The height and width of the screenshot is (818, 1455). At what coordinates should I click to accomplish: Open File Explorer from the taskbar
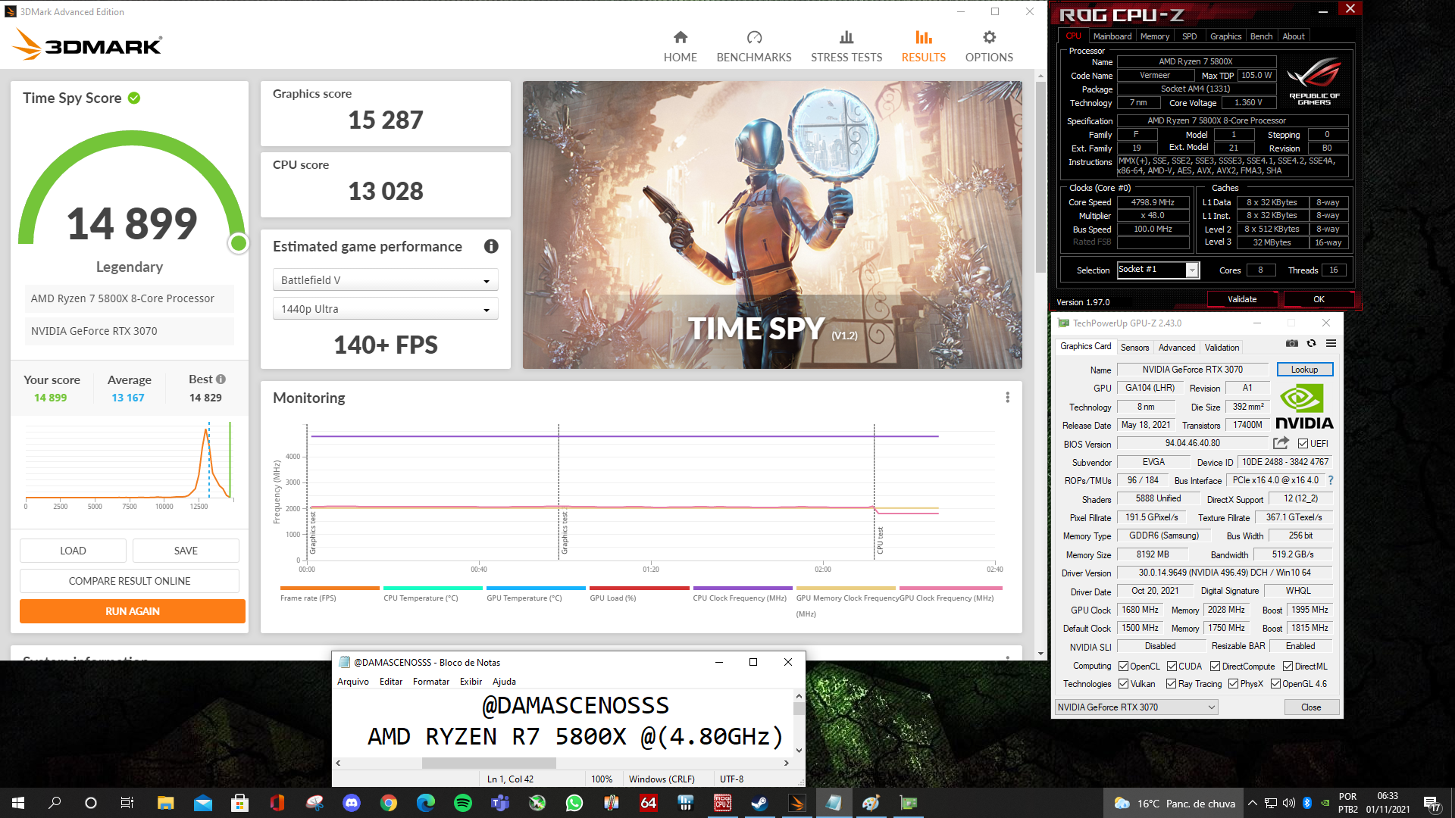pyautogui.click(x=165, y=803)
